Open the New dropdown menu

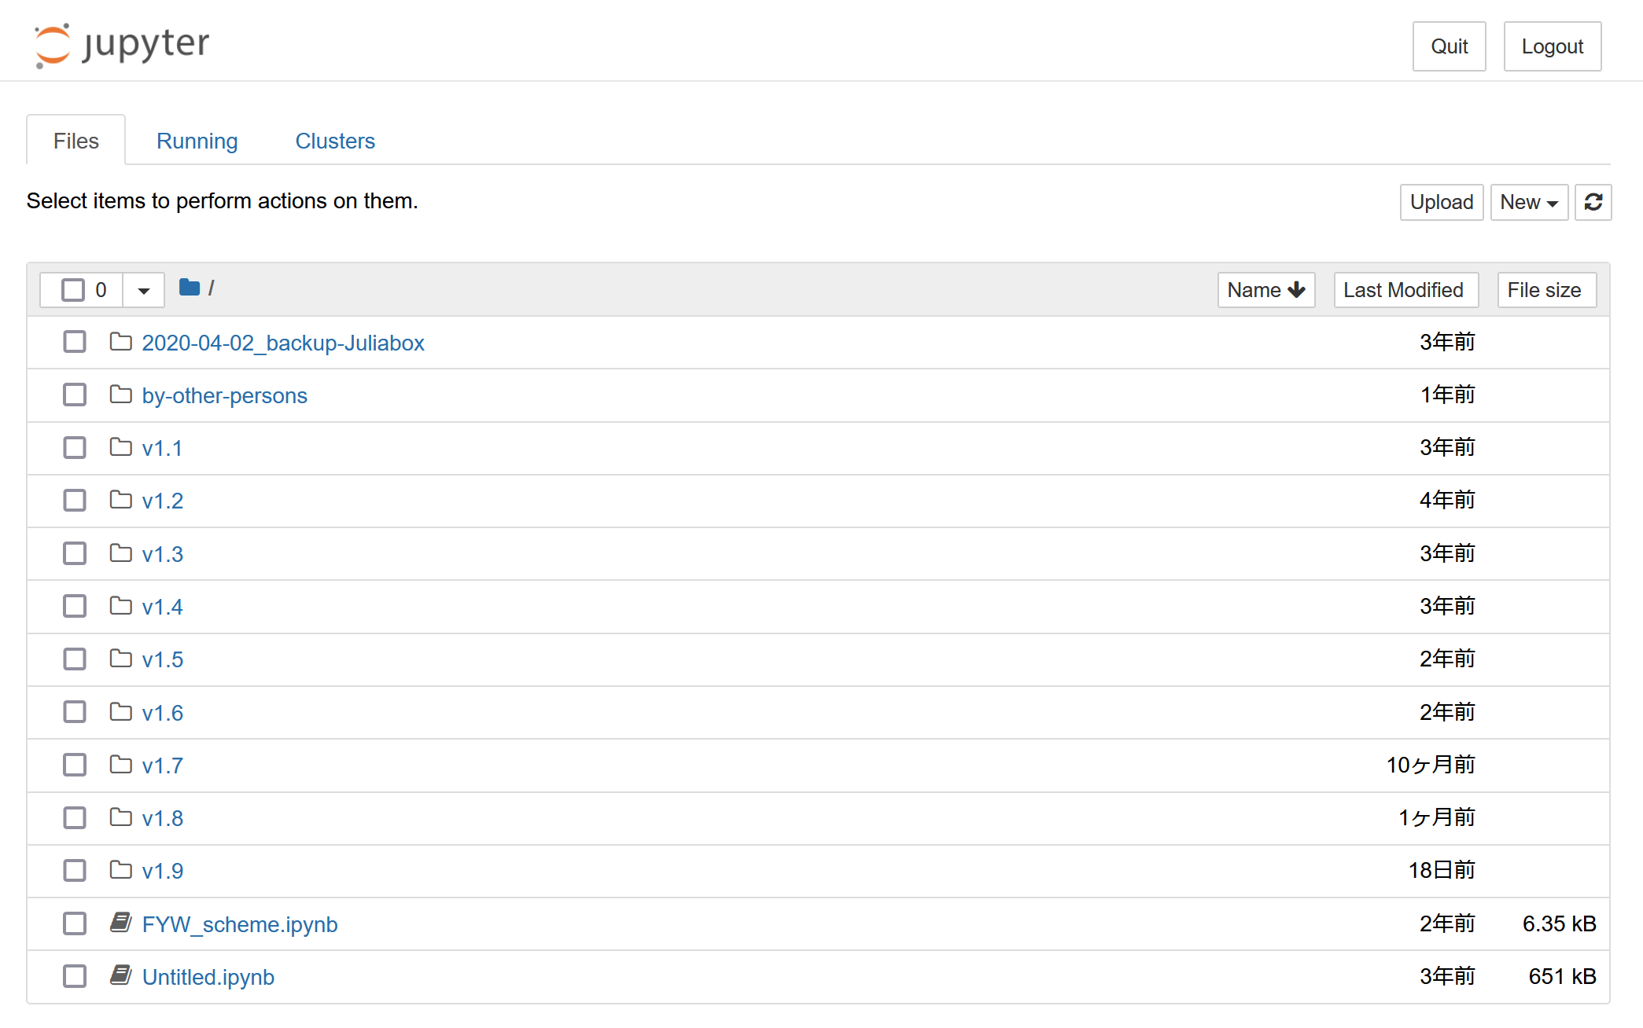pyautogui.click(x=1528, y=203)
